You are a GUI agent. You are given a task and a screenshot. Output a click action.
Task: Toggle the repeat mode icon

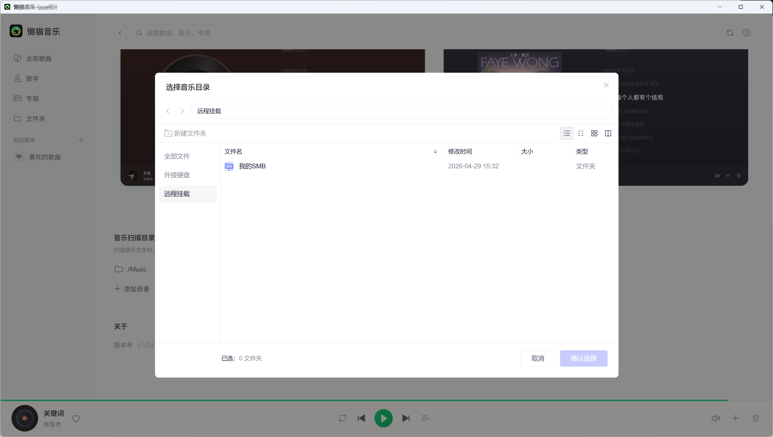click(x=342, y=418)
